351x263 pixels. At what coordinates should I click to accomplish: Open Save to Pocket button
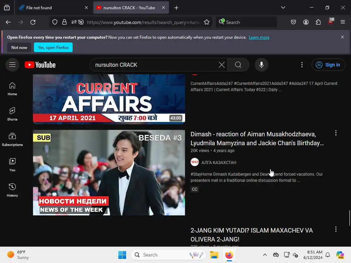[x=293, y=22]
